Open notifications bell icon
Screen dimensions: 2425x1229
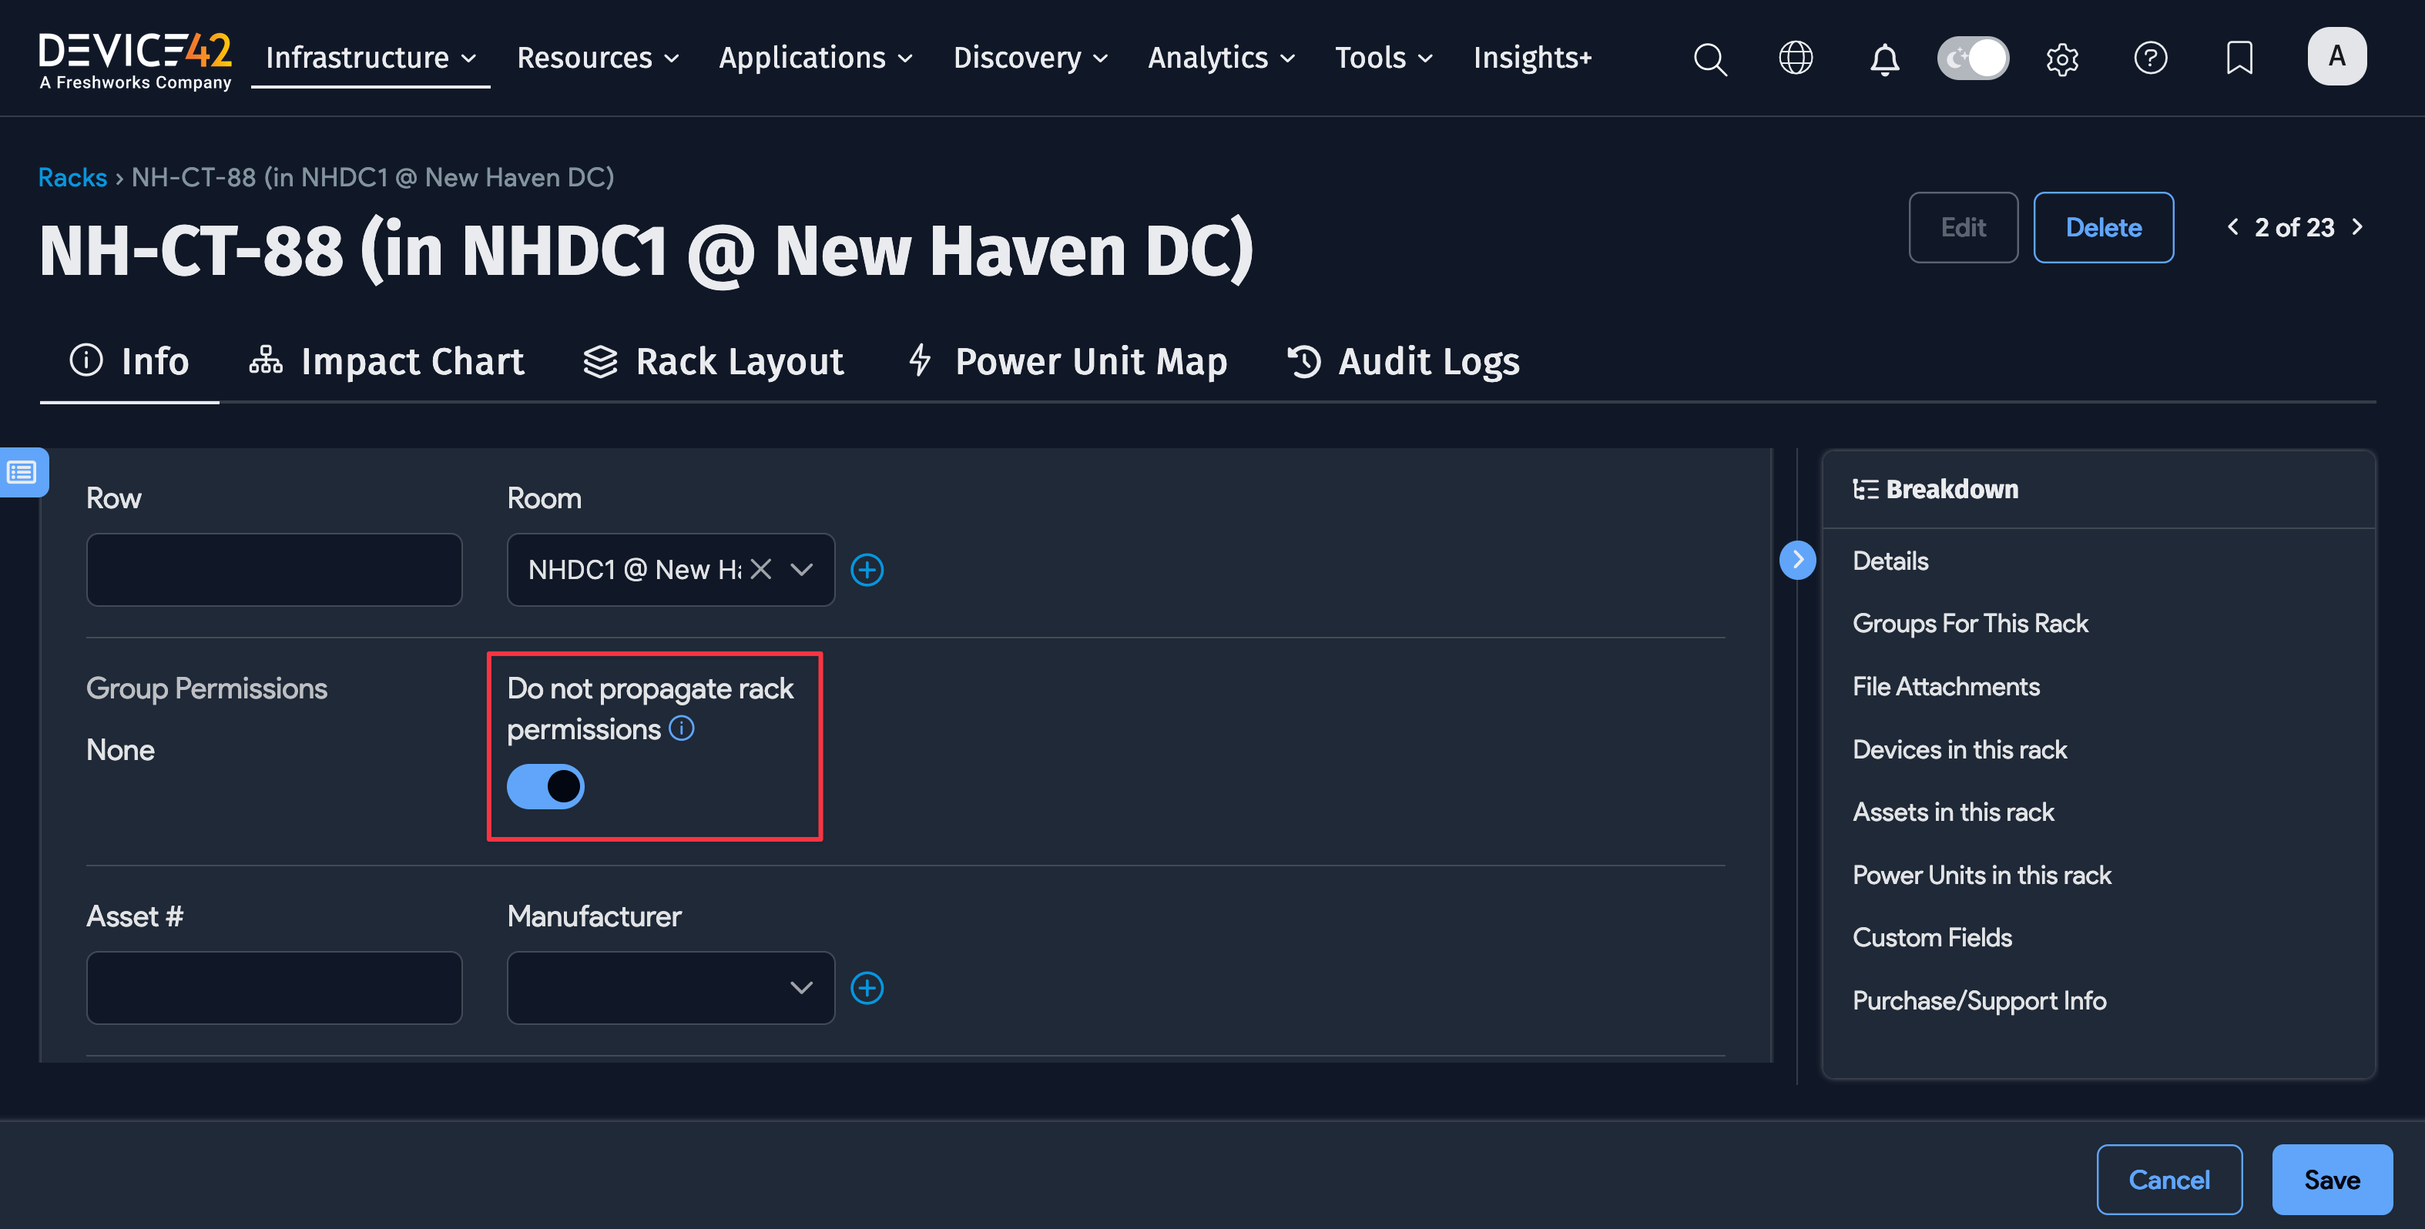(x=1883, y=59)
